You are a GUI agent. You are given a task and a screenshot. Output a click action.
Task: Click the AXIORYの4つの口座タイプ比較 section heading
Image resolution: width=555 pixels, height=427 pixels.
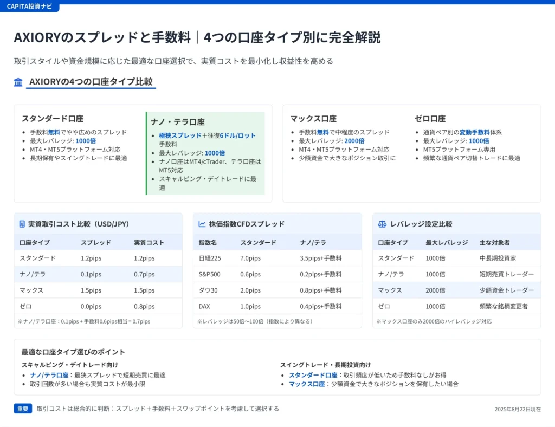[x=91, y=82]
